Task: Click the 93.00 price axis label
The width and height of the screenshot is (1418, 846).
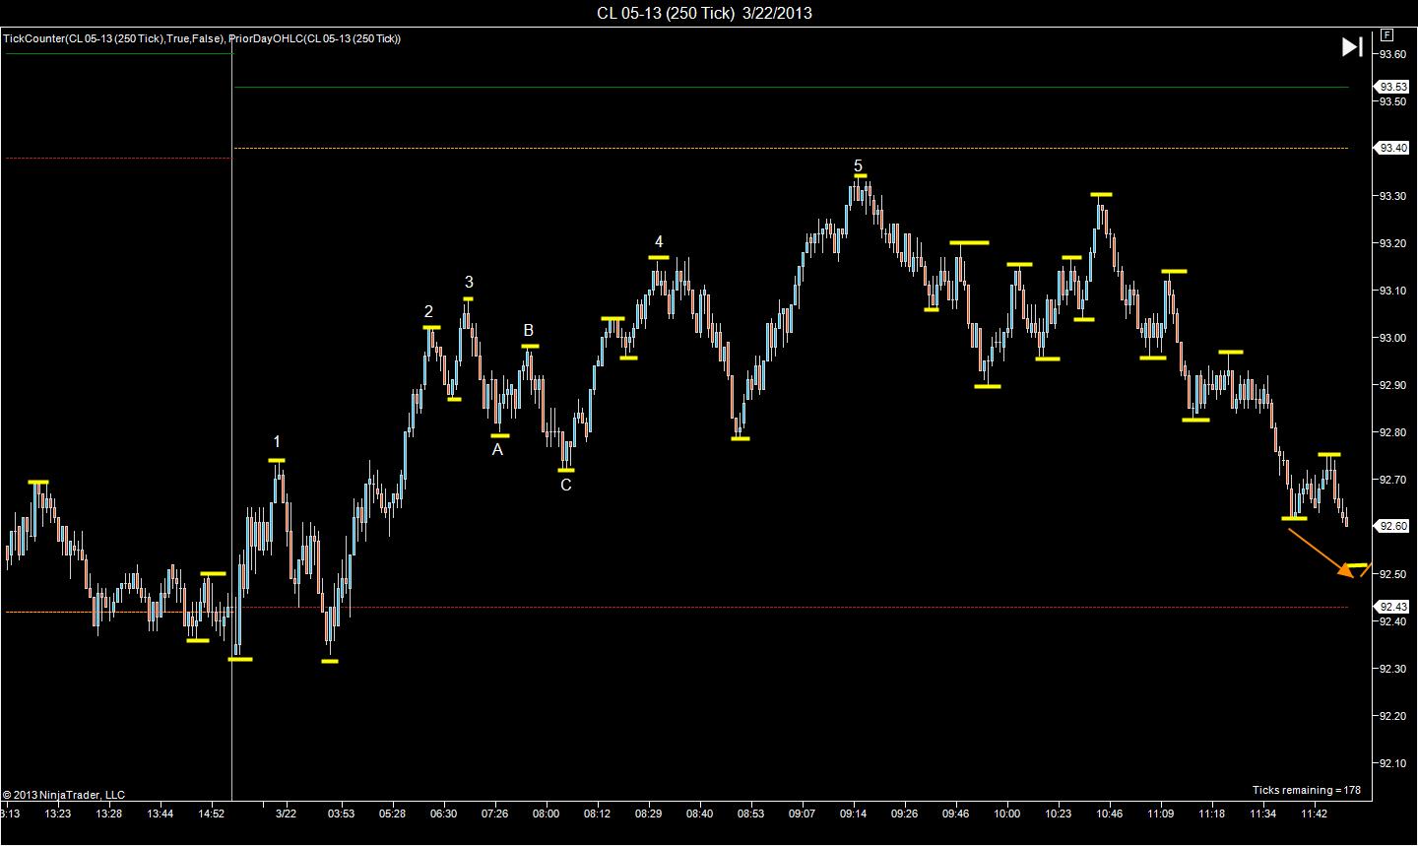Action: pyautogui.click(x=1392, y=338)
